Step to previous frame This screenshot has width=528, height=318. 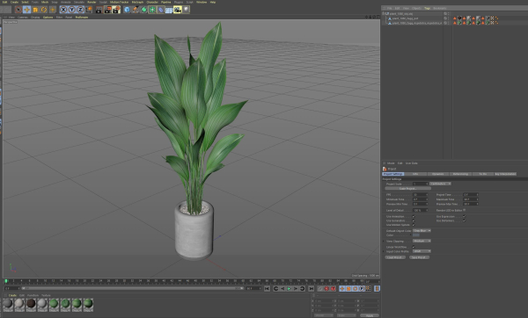[282, 289]
